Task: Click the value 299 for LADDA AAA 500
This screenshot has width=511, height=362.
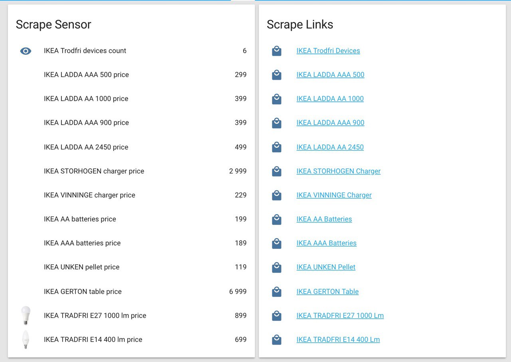Action: click(241, 75)
